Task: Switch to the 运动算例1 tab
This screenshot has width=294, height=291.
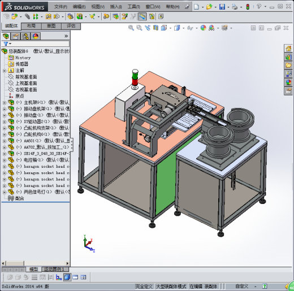Action: [54, 269]
